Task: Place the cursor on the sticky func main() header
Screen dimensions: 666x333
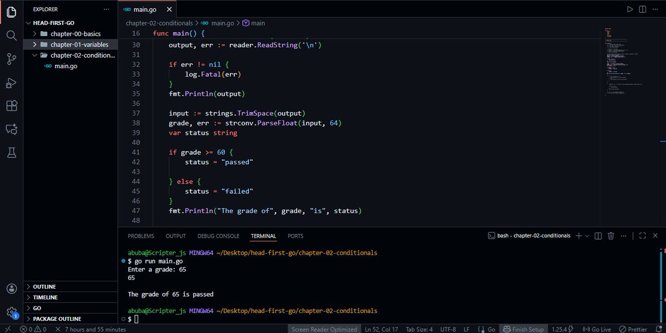Action: pos(179,33)
